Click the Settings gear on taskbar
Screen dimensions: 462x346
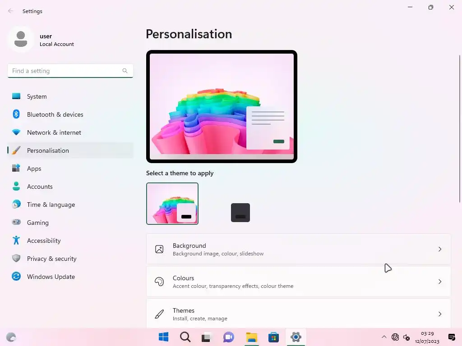pyautogui.click(x=296, y=337)
